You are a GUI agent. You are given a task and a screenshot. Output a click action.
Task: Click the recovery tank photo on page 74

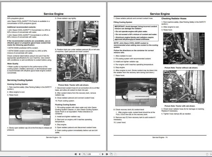(x=136, y=92)
